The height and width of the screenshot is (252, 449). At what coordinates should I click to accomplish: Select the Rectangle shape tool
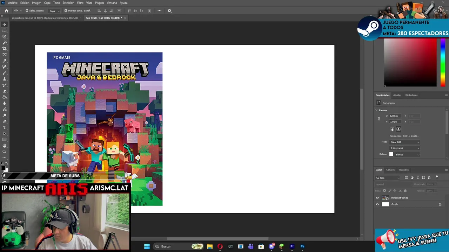click(5, 140)
